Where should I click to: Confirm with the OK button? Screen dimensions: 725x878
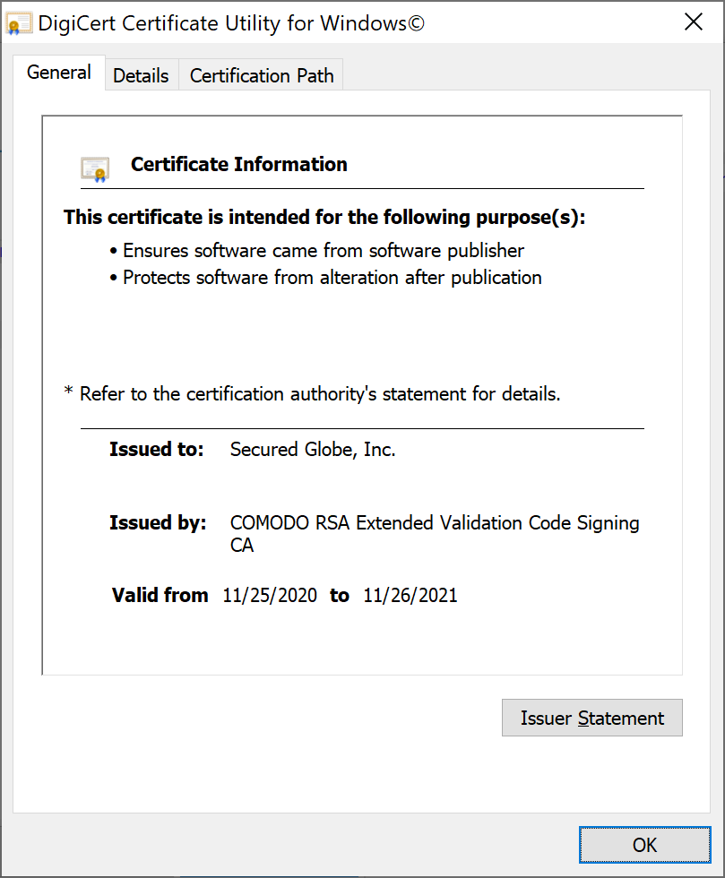(644, 845)
